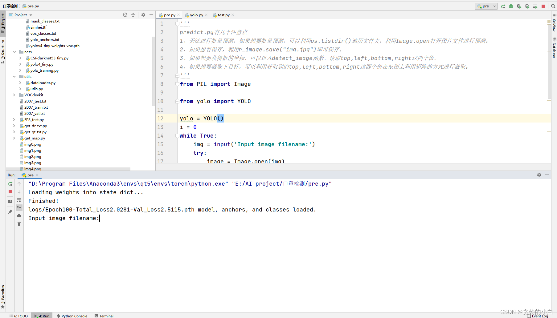The image size is (557, 318).
Task: Toggle the SciView side panel
Action: [554, 22]
